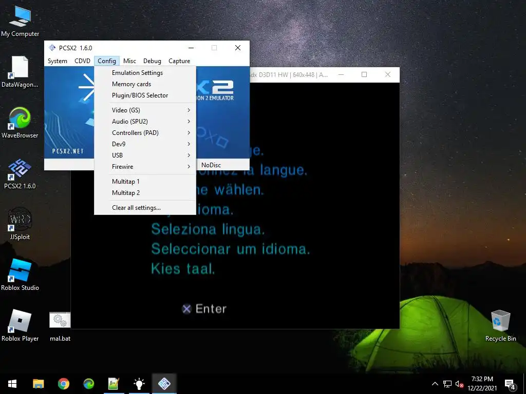
Task: Select the mal.bat file on desktop
Action: click(60, 327)
